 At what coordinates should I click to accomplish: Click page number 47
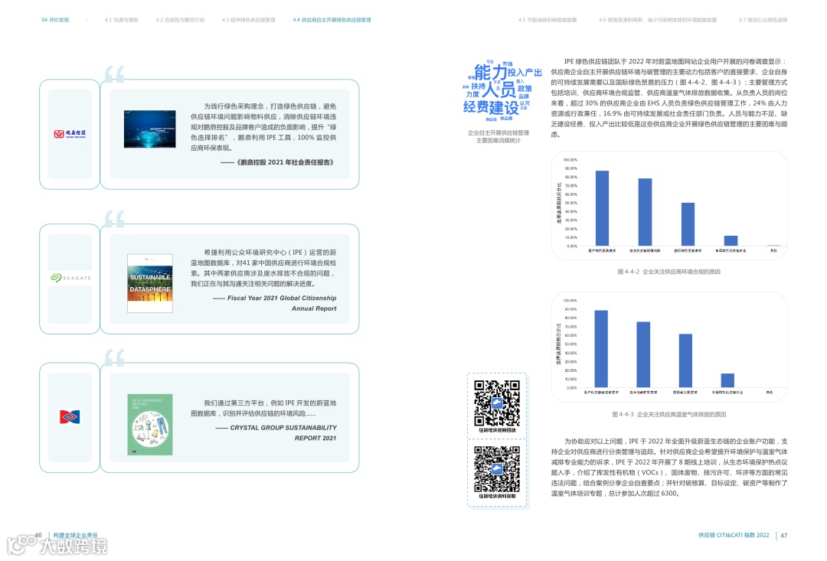(784, 536)
